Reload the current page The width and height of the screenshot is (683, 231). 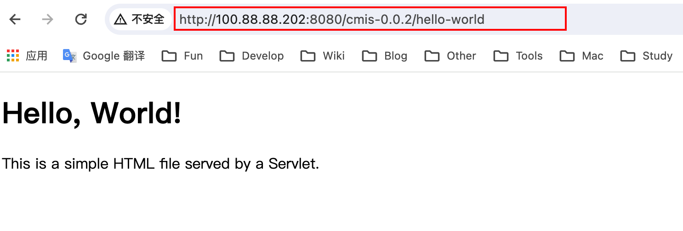click(x=81, y=19)
